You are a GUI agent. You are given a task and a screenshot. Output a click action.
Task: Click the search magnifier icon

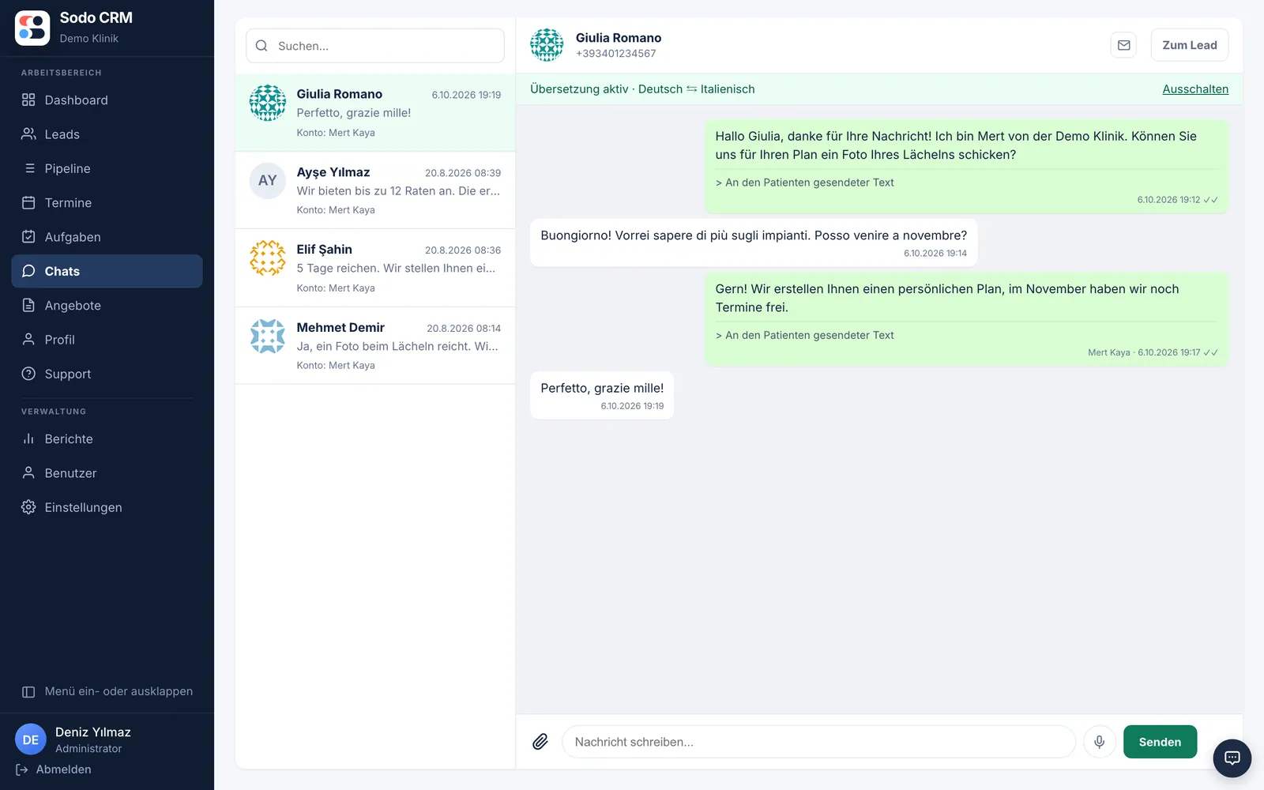click(261, 46)
